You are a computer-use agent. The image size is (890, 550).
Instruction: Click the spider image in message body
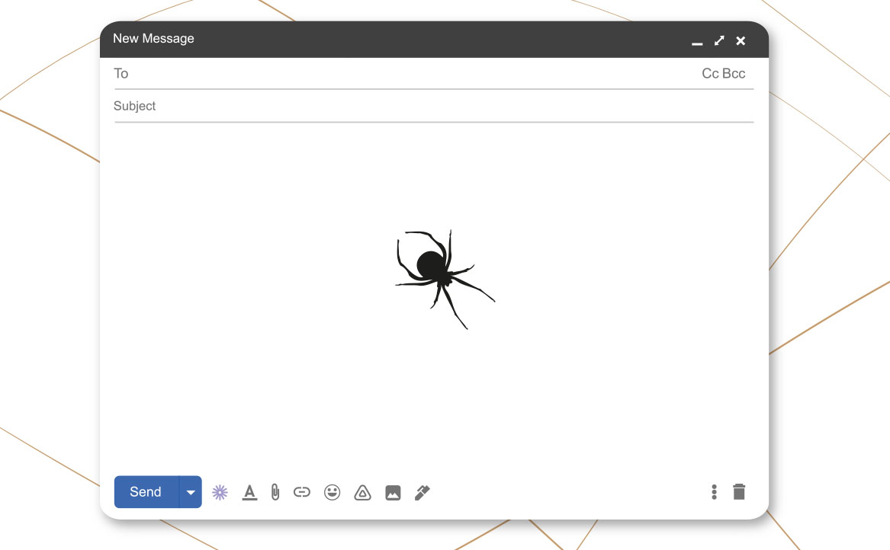click(445, 279)
